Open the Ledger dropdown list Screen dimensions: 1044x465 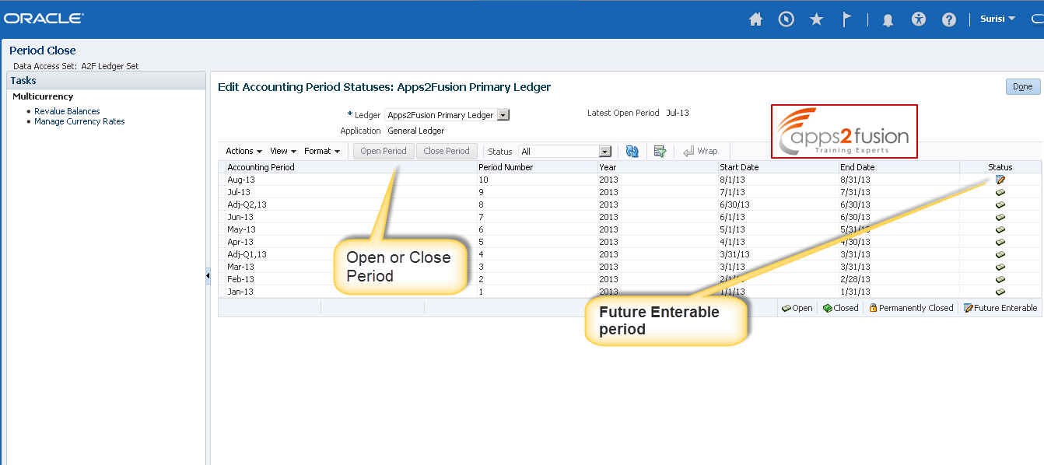[x=503, y=115]
